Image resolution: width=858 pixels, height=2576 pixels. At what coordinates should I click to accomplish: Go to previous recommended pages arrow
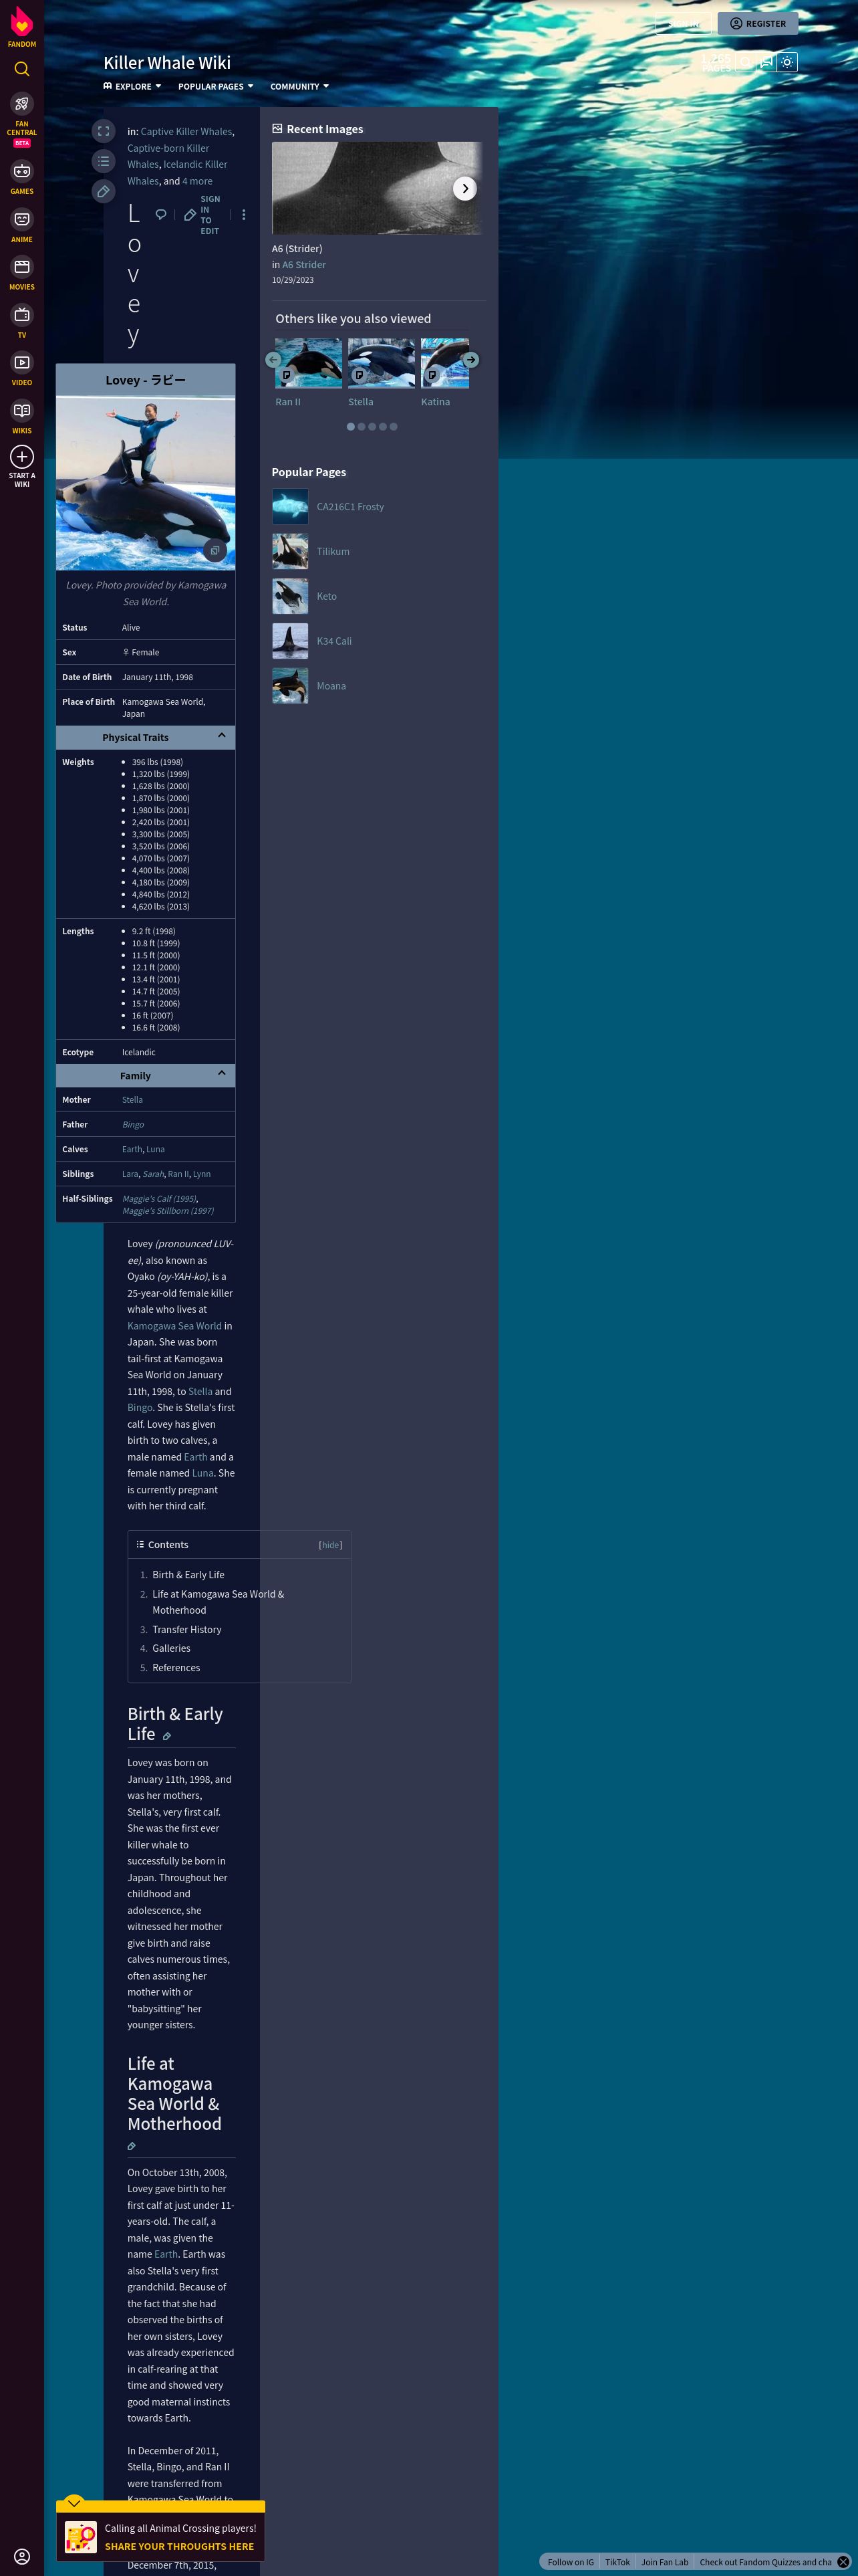[x=274, y=359]
